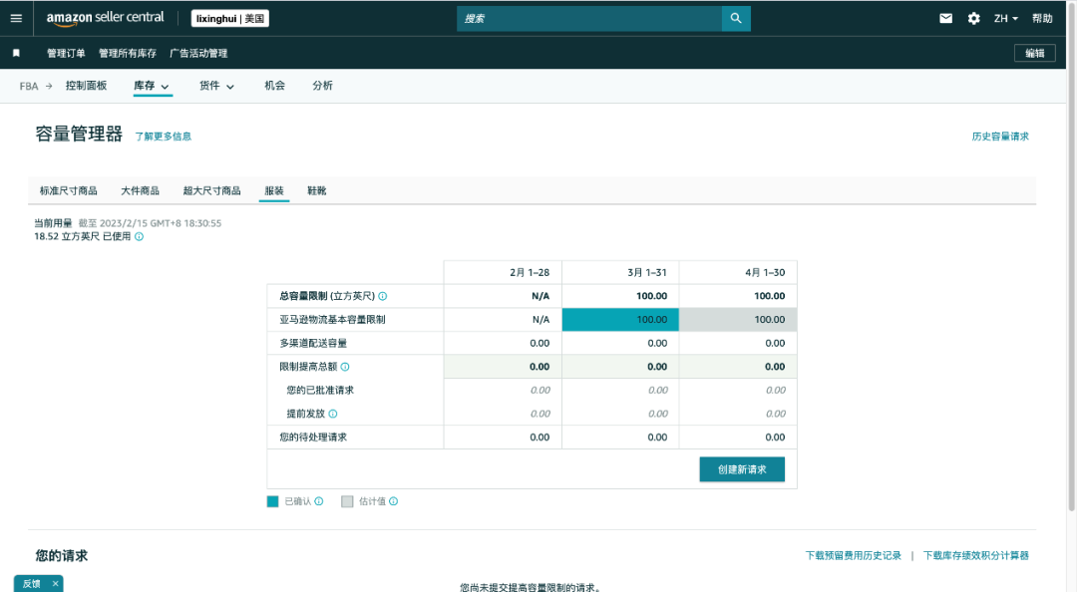Click the highlighted March 100.00 base capacity cell

(620, 319)
